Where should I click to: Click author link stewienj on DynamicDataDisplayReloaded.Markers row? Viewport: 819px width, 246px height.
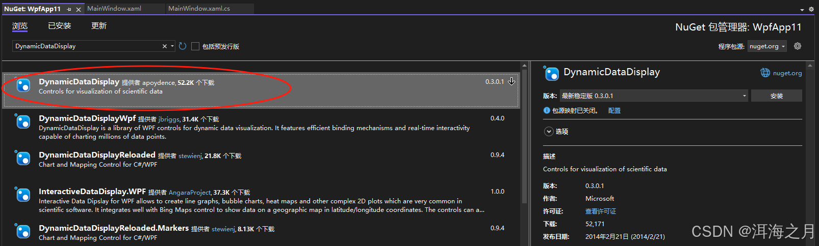(x=223, y=229)
